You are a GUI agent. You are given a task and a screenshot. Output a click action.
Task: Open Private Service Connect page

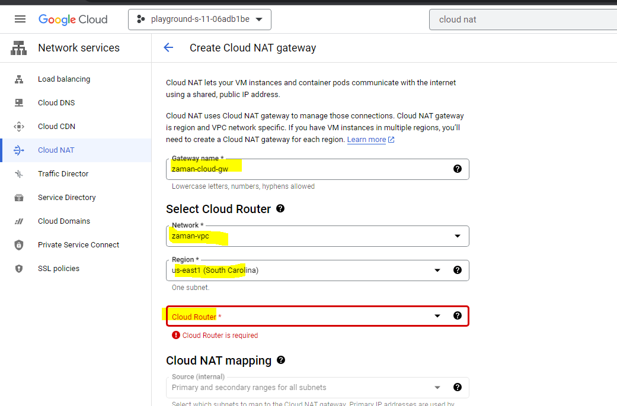tap(78, 245)
